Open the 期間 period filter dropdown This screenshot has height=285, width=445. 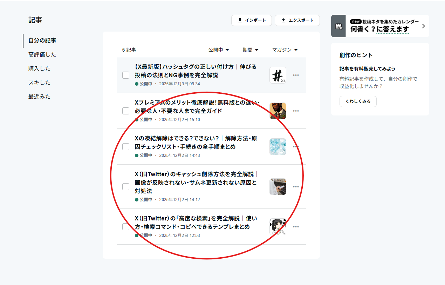[x=250, y=50]
